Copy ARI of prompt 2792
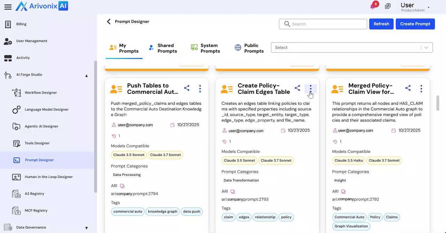 pos(343,192)
